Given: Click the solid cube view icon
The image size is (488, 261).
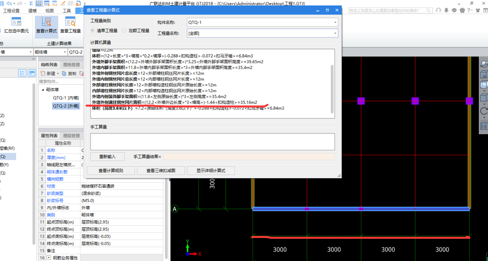Looking at the screenshot, I should (x=484, y=98).
